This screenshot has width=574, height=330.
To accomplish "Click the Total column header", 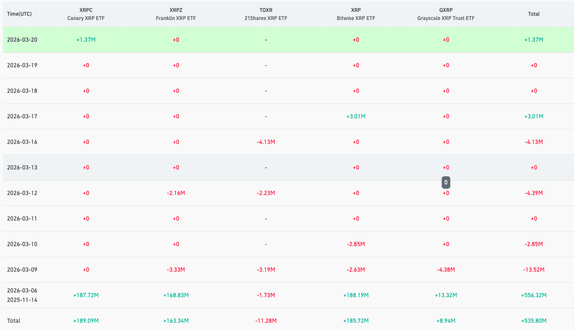I will click(534, 14).
